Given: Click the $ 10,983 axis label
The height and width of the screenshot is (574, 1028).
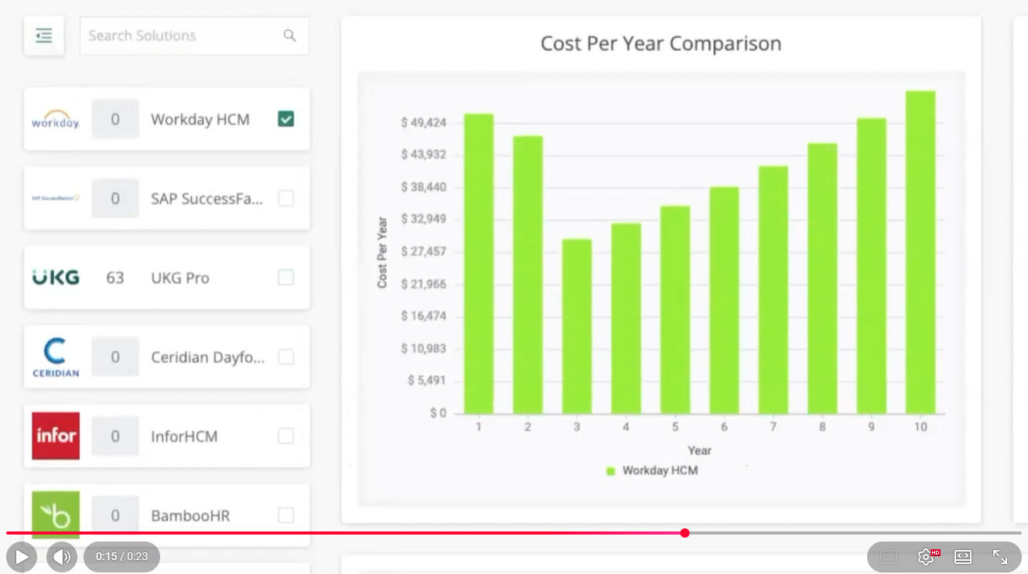Looking at the screenshot, I should pyautogui.click(x=424, y=348).
